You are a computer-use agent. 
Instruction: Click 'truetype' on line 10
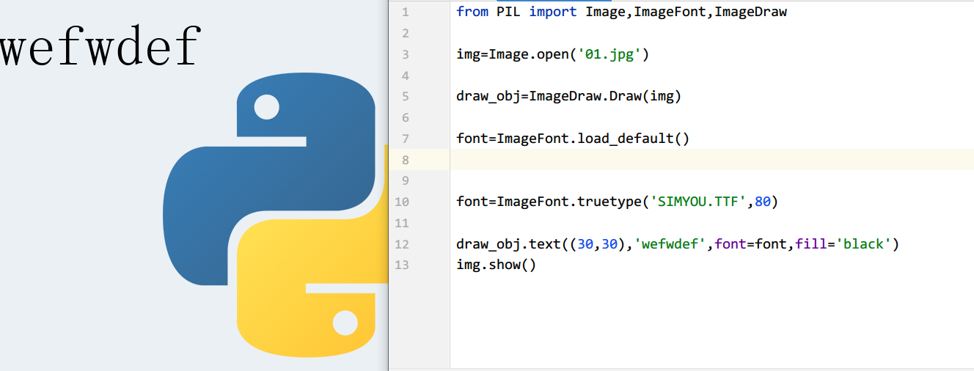point(609,202)
